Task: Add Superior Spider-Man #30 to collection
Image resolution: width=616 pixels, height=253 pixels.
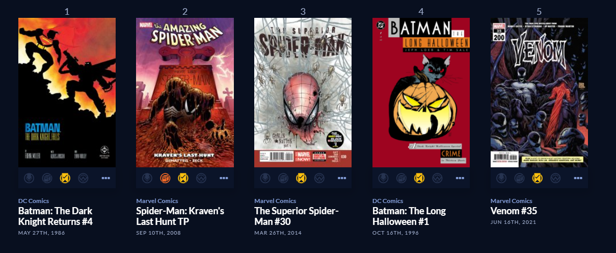Action: pos(284,178)
